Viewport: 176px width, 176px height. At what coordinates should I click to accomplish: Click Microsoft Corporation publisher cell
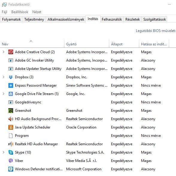click(84, 169)
